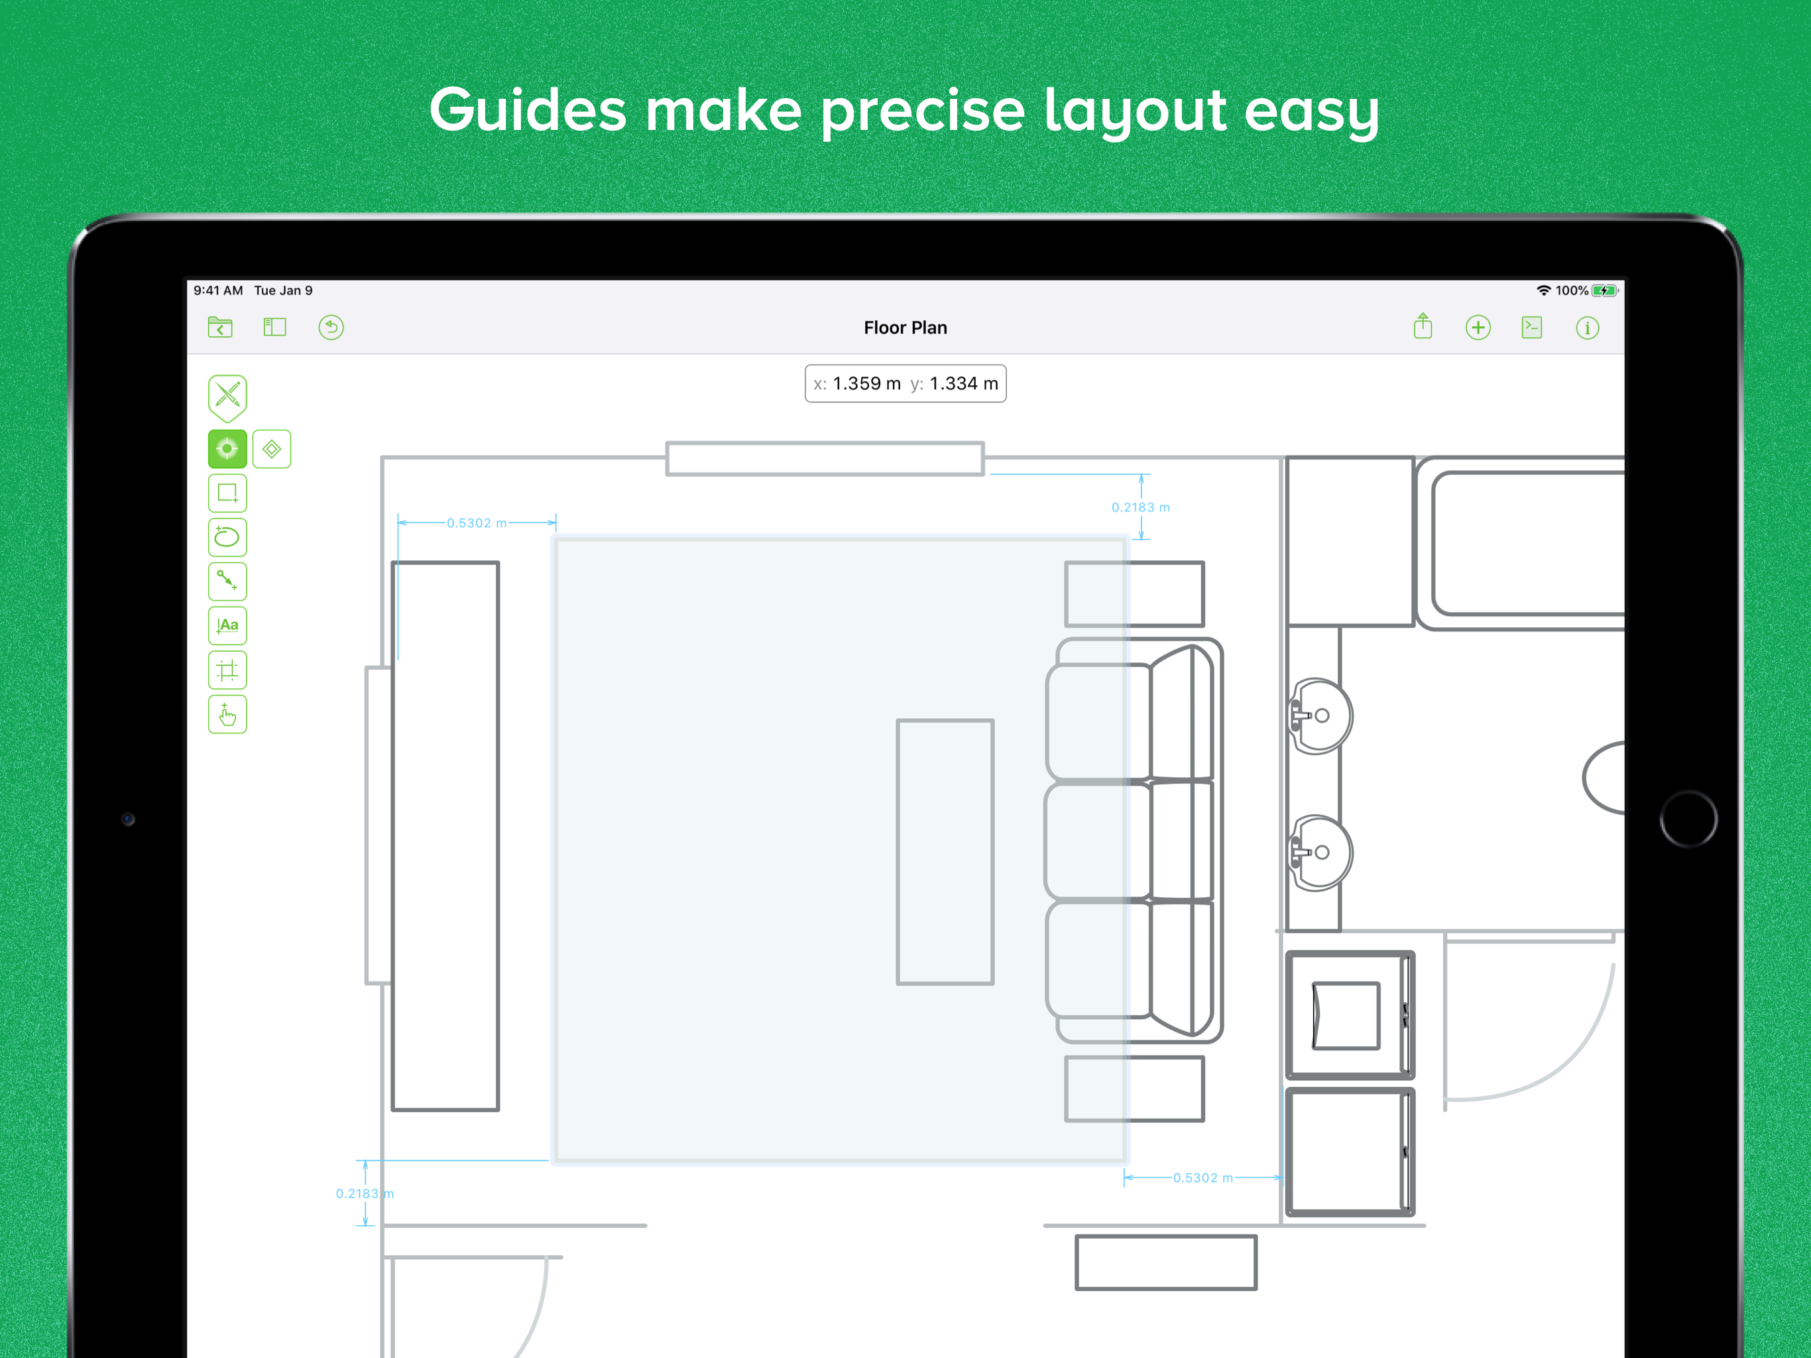Select the artboard tool
This screenshot has width=1811, height=1358.
click(227, 670)
